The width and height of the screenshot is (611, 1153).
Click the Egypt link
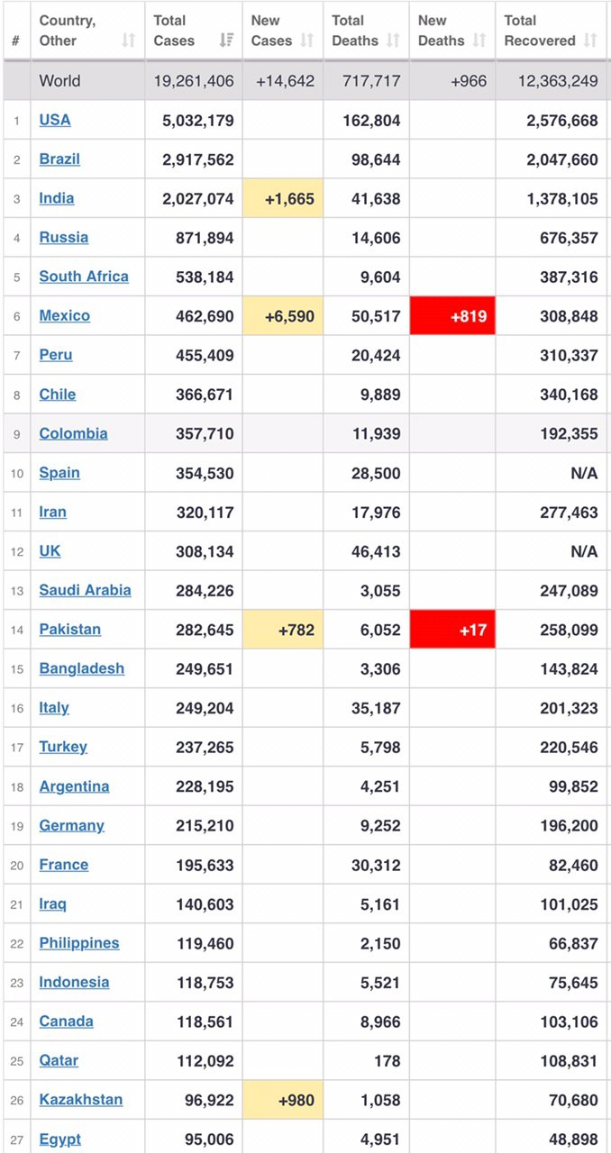(59, 1139)
